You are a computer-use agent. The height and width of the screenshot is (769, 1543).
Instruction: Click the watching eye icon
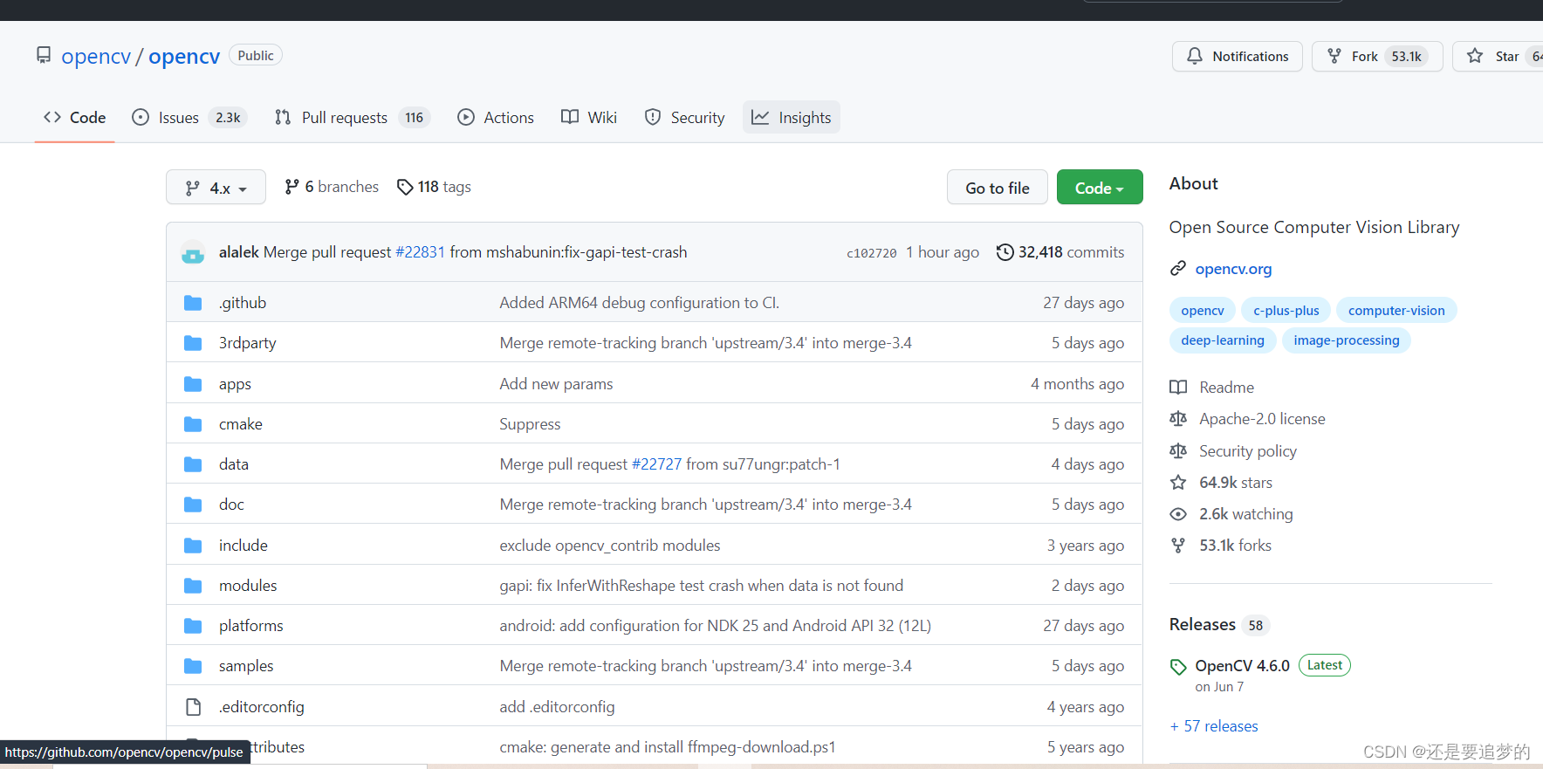pyautogui.click(x=1178, y=514)
